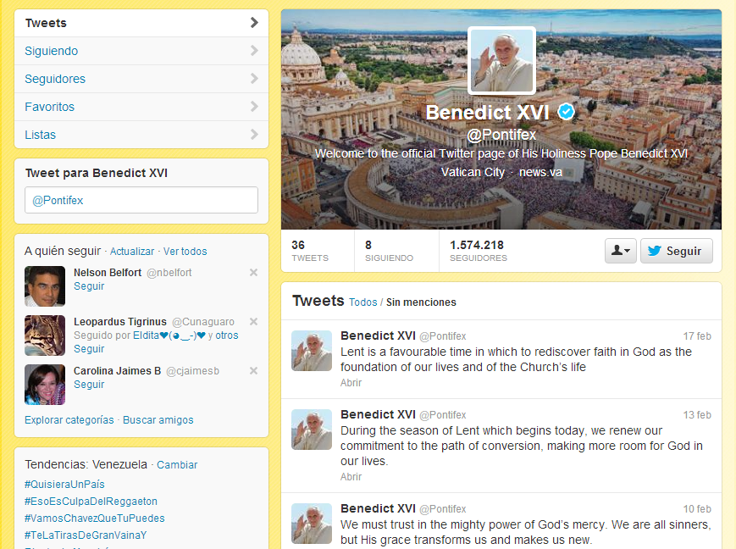The width and height of the screenshot is (736, 549).
Task: Open Benedict XVI header profile photo
Action: [x=501, y=60]
